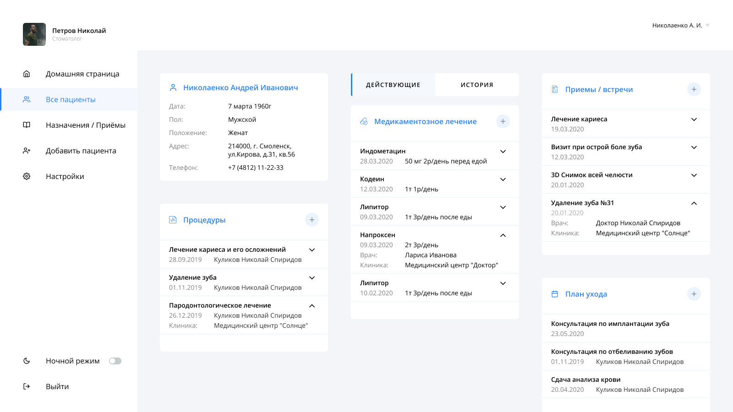This screenshot has height=412, width=733.
Task: Click the moon icon for Ночной режим
Action: pyautogui.click(x=27, y=361)
